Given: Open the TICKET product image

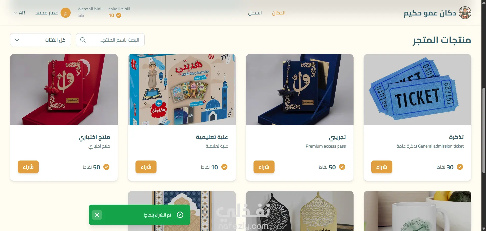Looking at the screenshot, I should tap(417, 90).
